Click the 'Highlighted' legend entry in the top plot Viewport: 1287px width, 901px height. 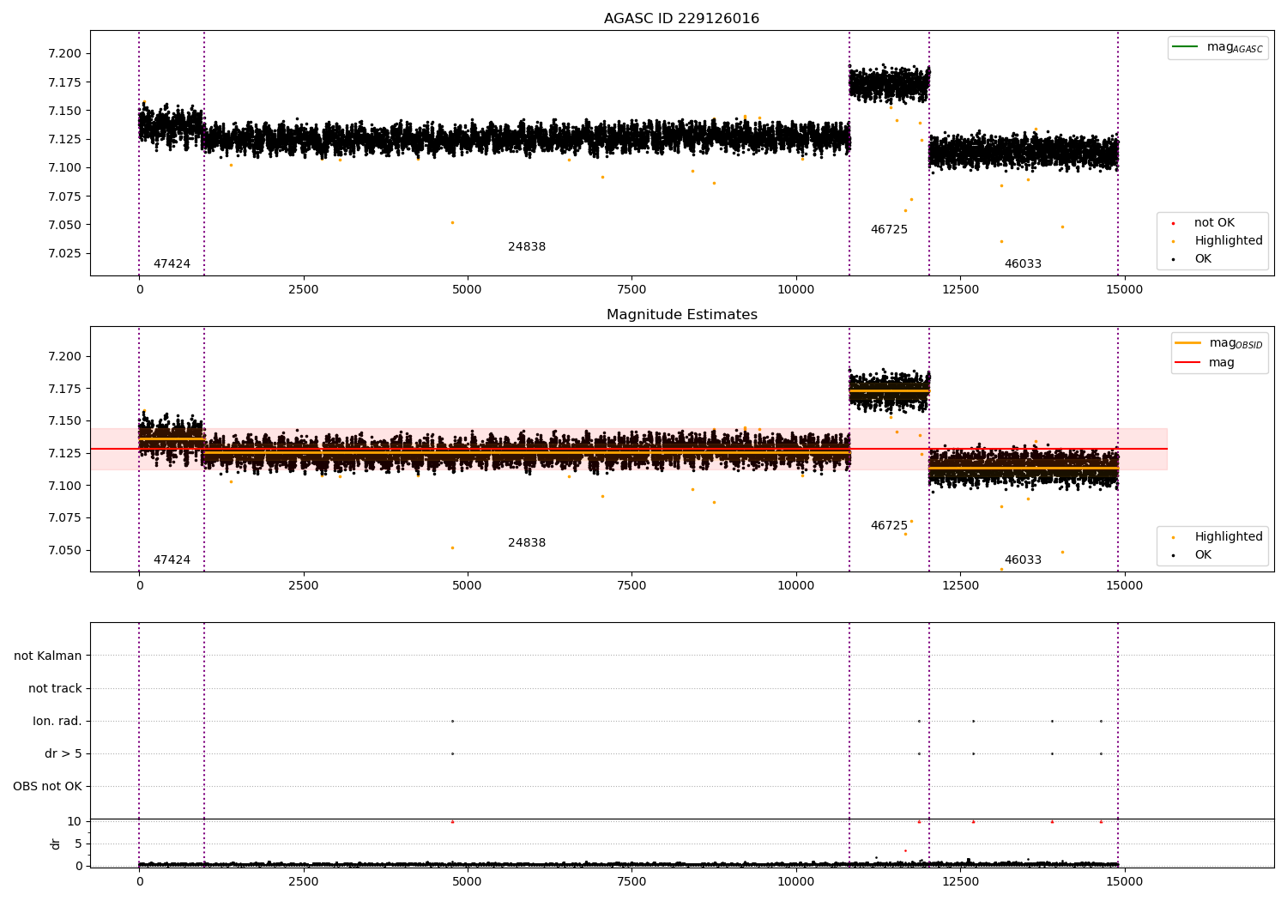[1218, 241]
